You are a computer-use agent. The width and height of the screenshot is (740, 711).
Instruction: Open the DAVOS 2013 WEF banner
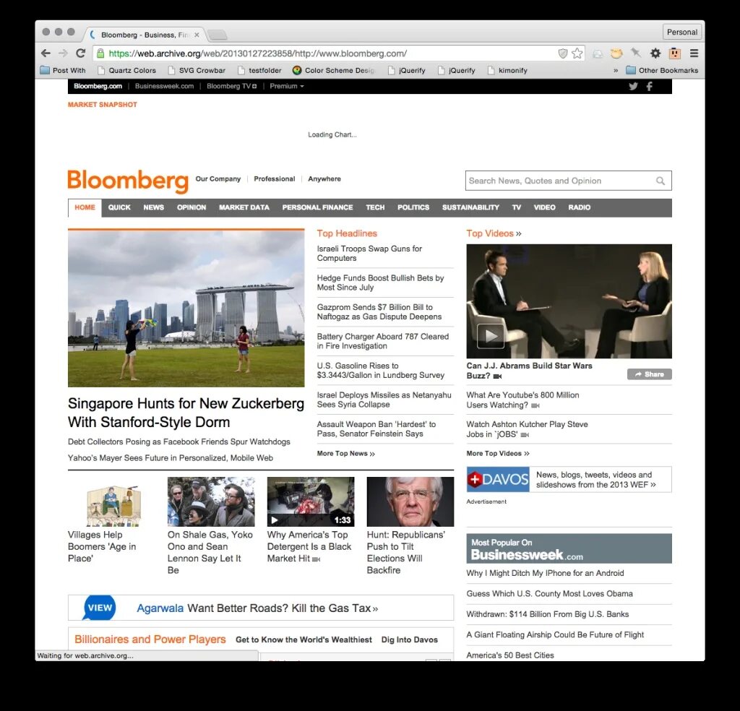(569, 479)
